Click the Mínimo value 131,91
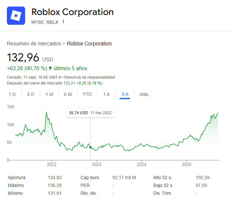Viewport: 233px width, 200px height. pos(54,193)
